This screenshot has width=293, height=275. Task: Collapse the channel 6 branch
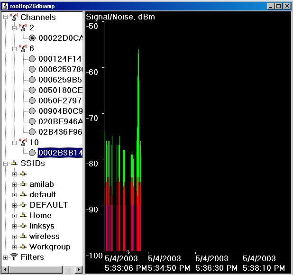(x=14, y=48)
